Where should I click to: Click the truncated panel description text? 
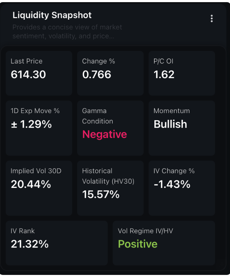pyautogui.click(x=67, y=31)
